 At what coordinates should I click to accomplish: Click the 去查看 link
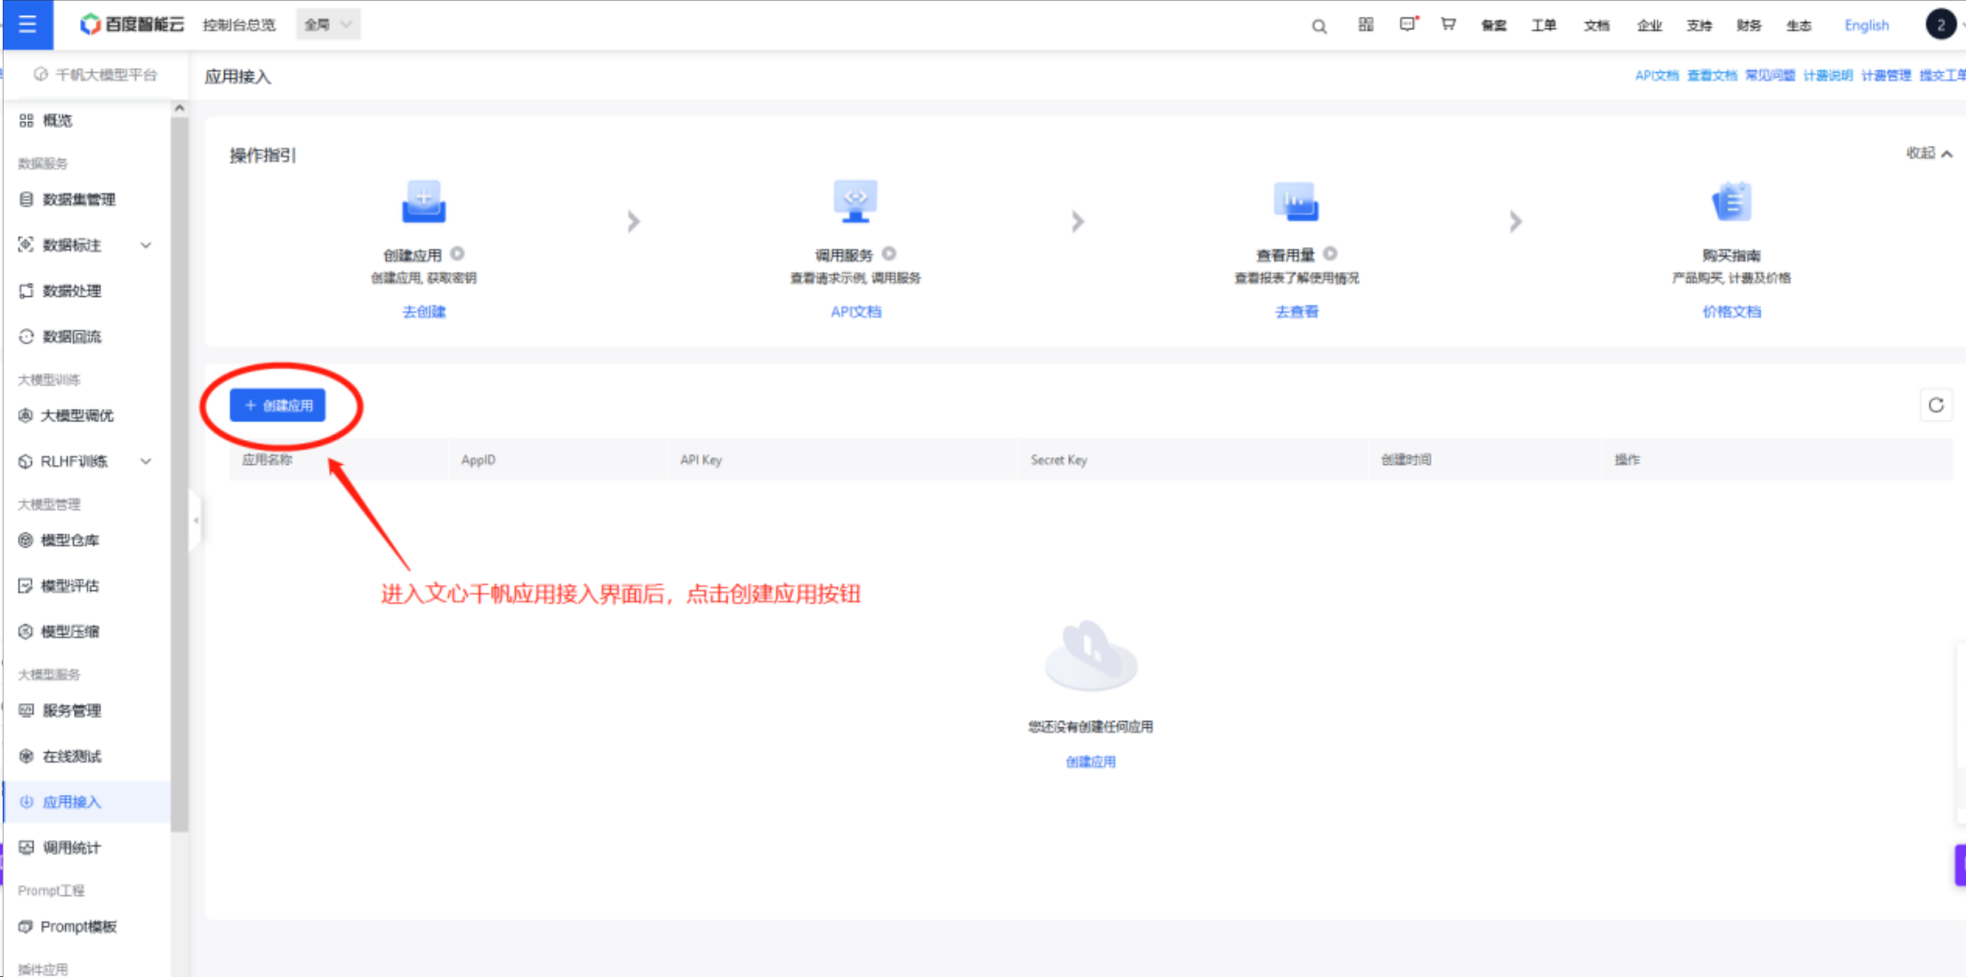1296,311
